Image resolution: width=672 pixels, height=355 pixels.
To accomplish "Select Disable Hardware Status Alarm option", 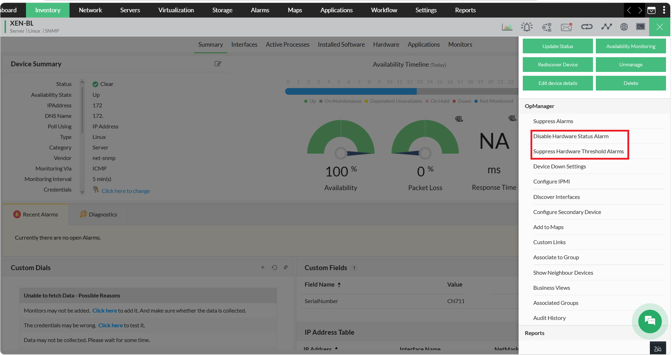I will [x=571, y=136].
